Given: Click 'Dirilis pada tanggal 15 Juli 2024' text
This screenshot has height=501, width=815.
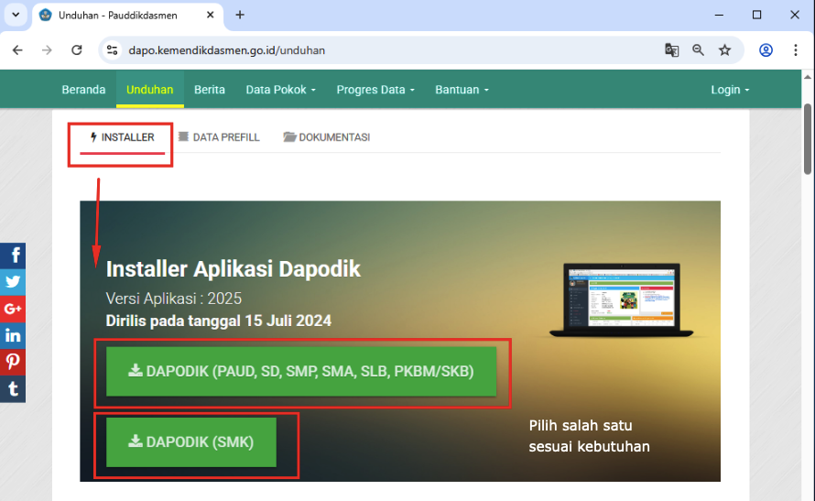Looking at the screenshot, I should point(218,321).
